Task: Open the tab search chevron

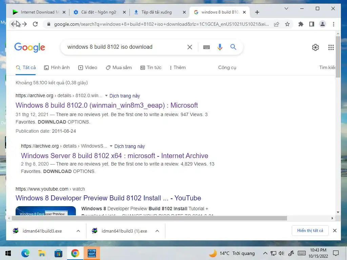Action: 286,8
